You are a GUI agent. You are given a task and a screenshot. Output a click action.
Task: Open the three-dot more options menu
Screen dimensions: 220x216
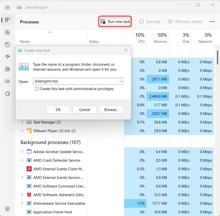pos(212,22)
